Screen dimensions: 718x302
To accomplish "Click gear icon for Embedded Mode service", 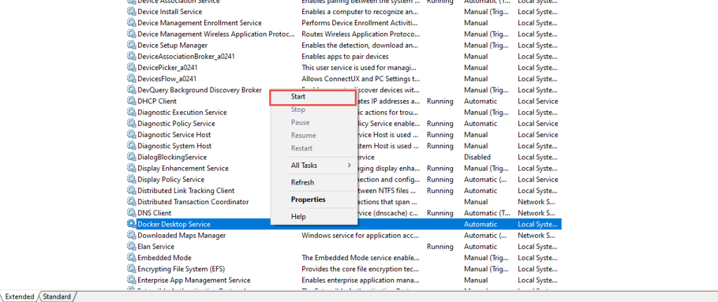I will click(x=131, y=258).
